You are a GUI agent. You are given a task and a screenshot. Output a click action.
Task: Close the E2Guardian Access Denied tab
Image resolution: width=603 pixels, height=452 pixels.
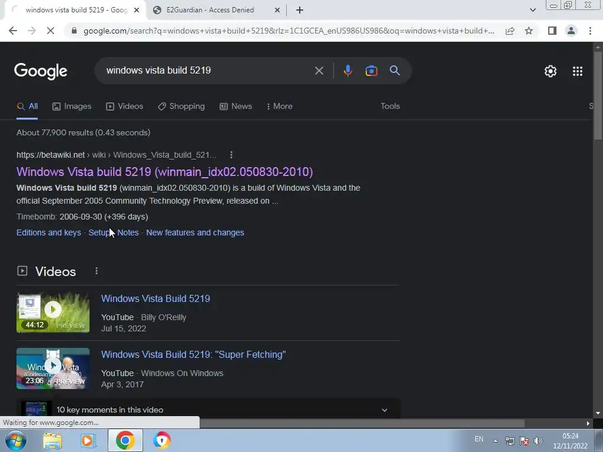coord(277,11)
